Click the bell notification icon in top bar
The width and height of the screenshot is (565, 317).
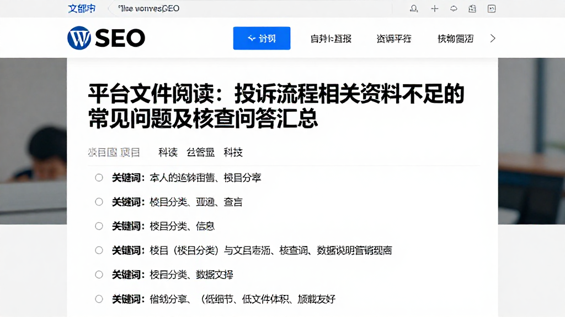414,9
